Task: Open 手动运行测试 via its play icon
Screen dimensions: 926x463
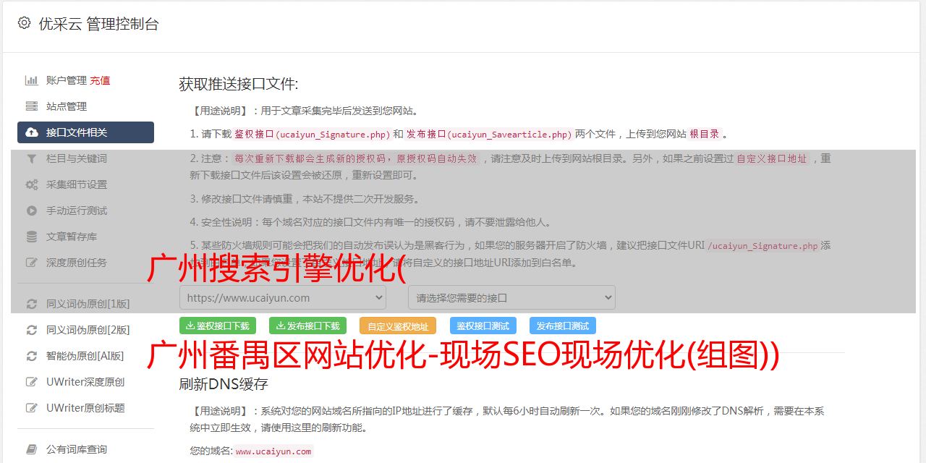Action: click(32, 211)
